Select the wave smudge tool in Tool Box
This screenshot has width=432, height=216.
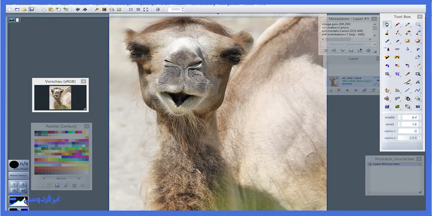coord(397,49)
